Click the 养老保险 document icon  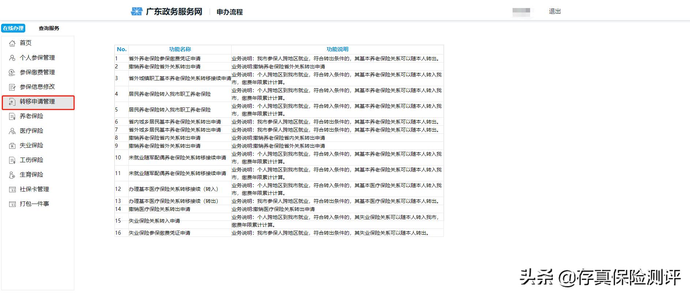(x=12, y=116)
